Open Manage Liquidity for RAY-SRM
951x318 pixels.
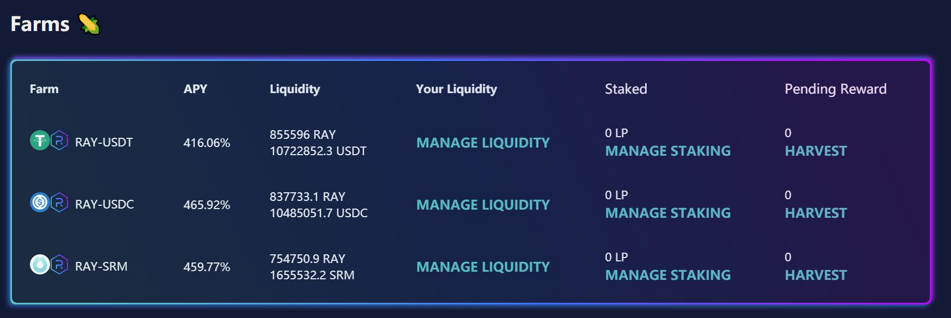[x=483, y=267]
